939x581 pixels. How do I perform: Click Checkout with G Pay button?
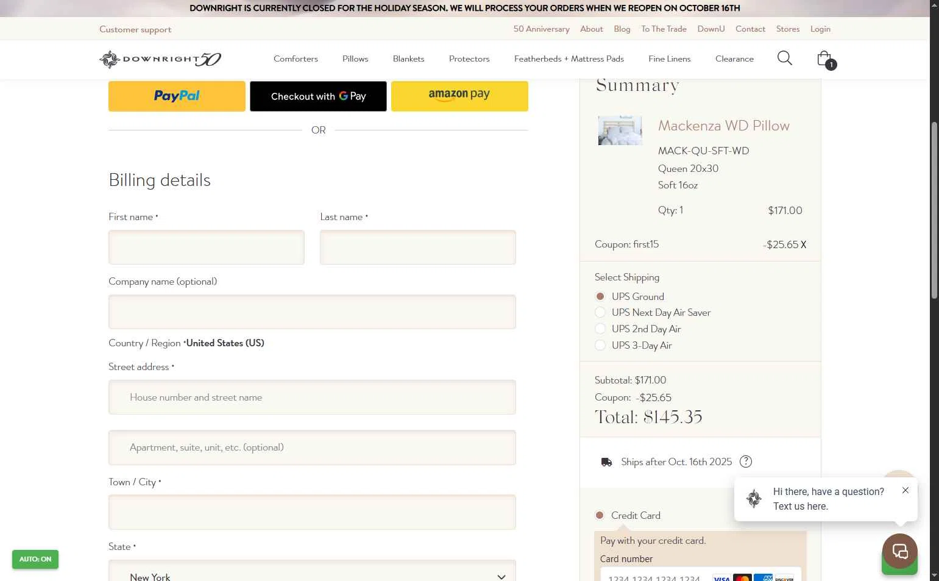coord(318,96)
